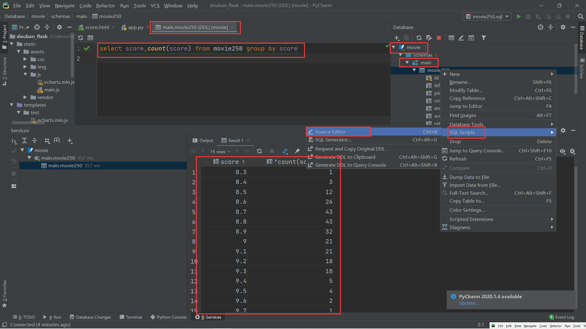The image size is (586, 329).
Task: Toggle the eye view options in result pane
Action: (562, 151)
